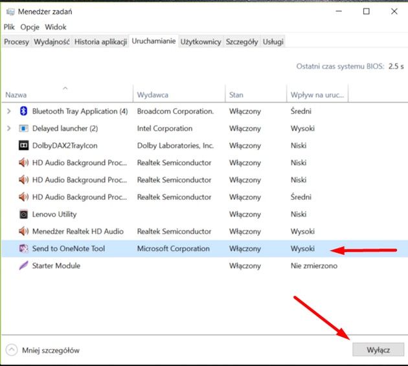Open the Plik menu
The height and width of the screenshot is (366, 408).
point(9,27)
